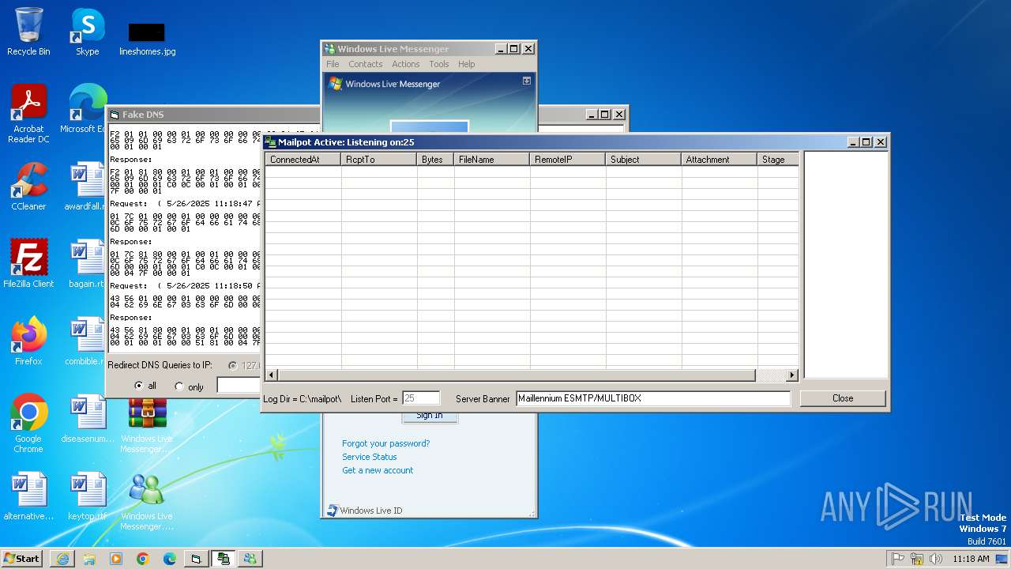
Task: Launch CCleaner from the desktop
Action: click(x=28, y=187)
